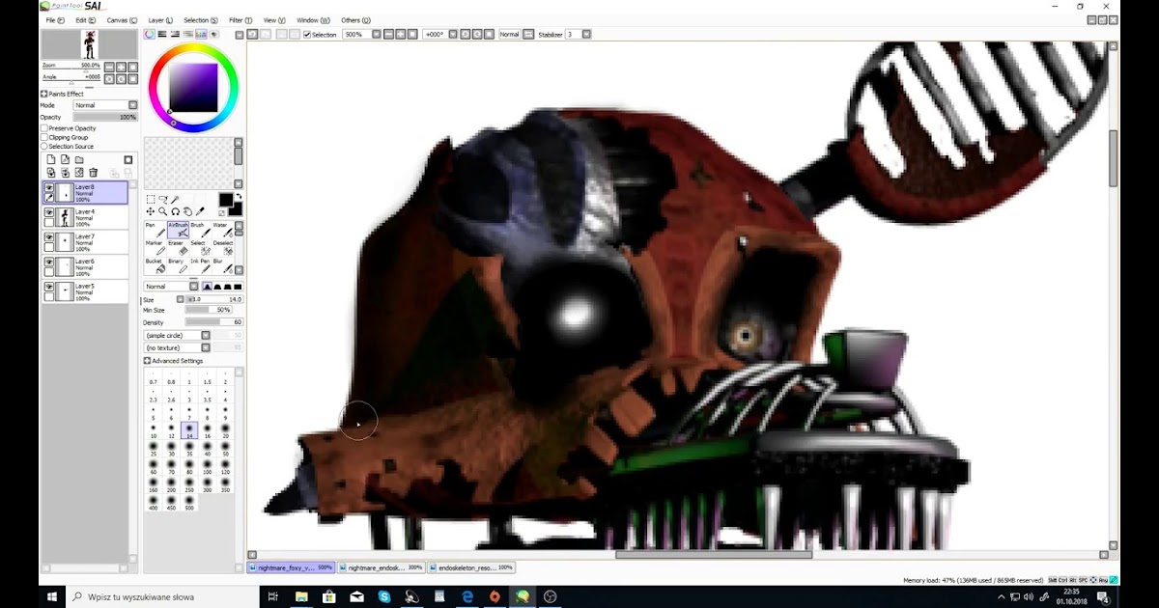
Task: Choose the Select brush tool
Action: pos(201,248)
